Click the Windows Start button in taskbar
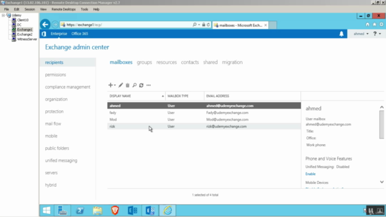386x217 pixels. pyautogui.click(x=46, y=210)
